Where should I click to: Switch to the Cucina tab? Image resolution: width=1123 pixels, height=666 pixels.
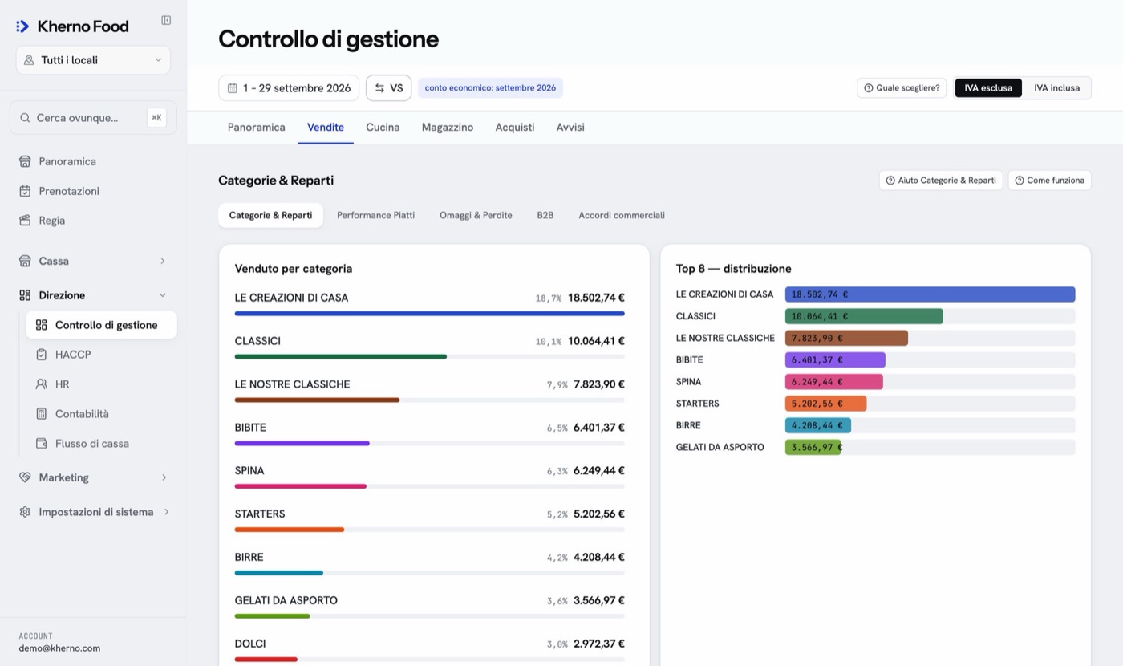pyautogui.click(x=383, y=128)
